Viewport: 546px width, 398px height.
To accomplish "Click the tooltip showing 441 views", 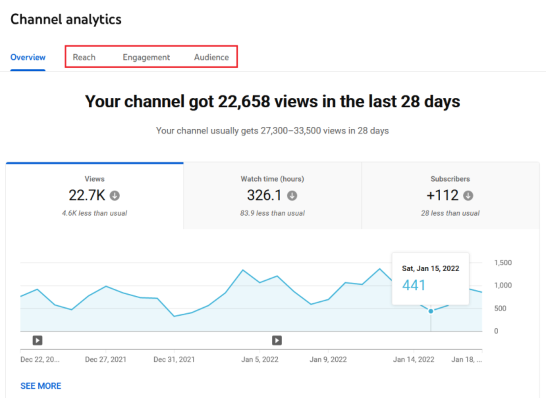I will (430, 278).
